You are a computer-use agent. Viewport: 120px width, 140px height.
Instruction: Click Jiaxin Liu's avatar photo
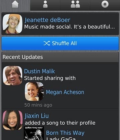tap(12, 120)
